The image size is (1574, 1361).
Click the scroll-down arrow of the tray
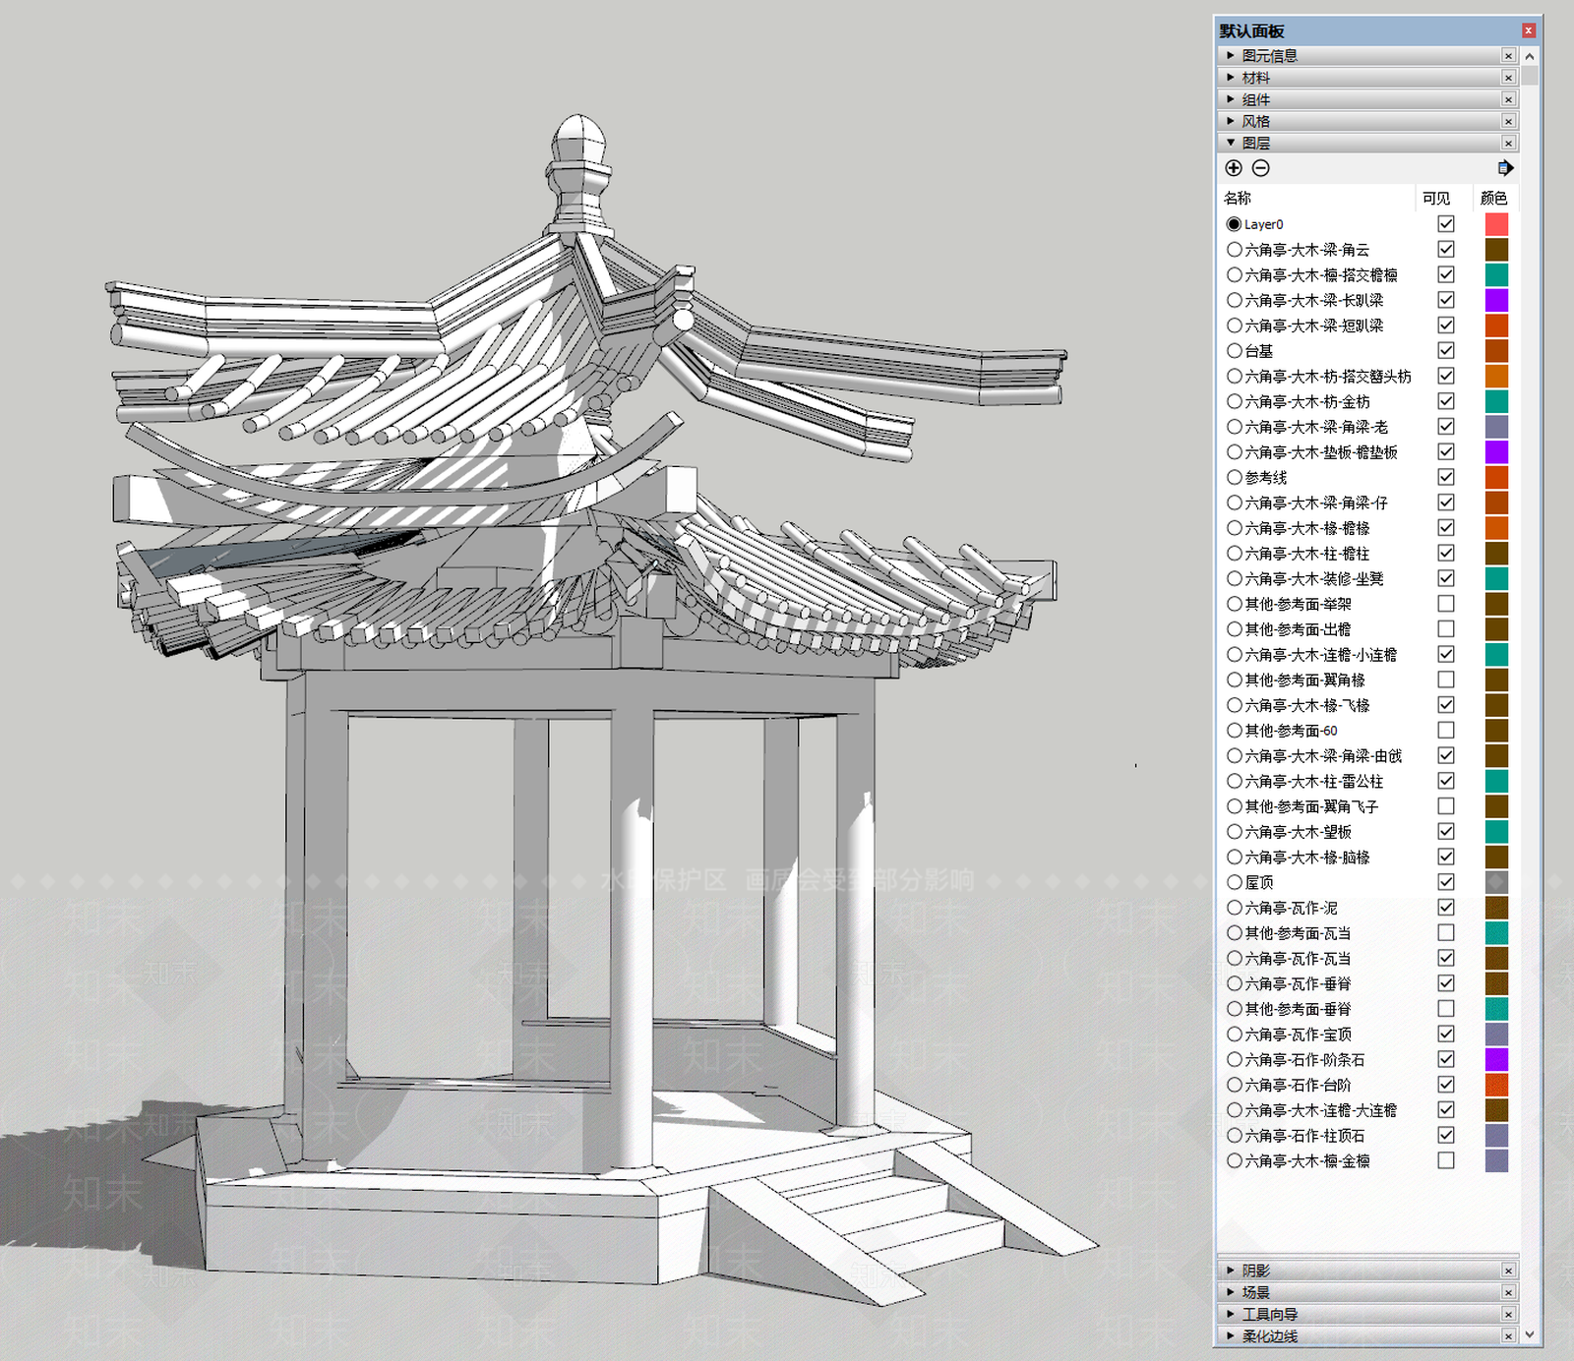(x=1530, y=1334)
